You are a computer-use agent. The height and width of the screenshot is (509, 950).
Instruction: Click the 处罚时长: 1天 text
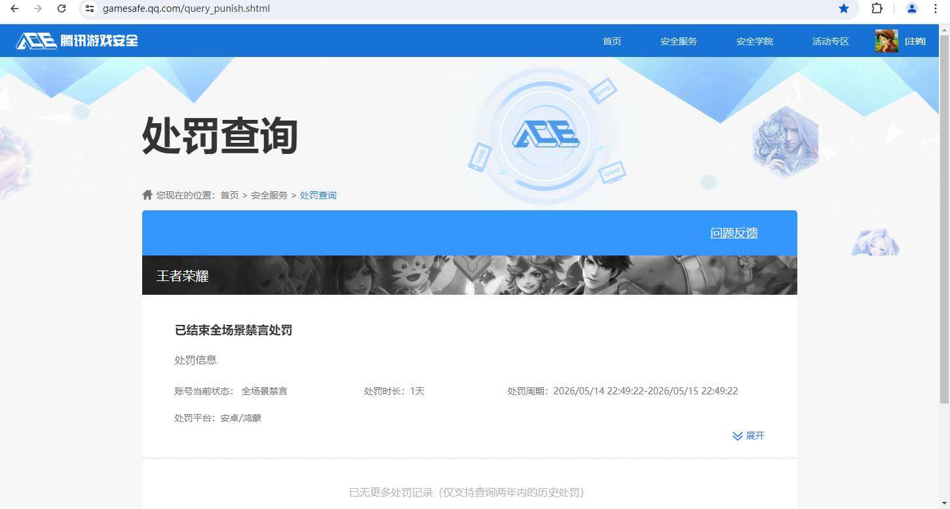pos(394,391)
